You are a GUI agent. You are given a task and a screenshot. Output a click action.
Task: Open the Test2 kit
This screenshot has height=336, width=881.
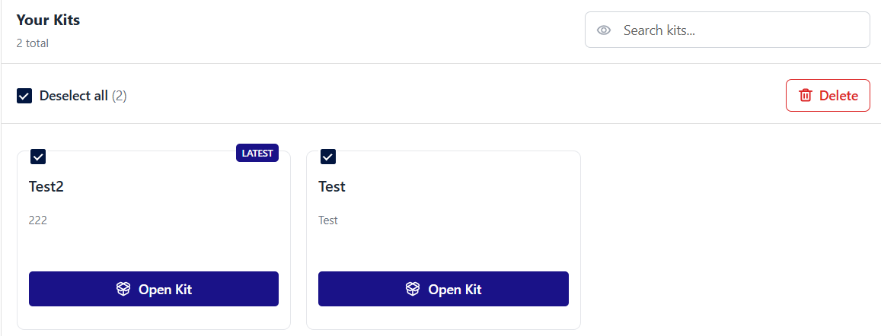click(x=154, y=289)
